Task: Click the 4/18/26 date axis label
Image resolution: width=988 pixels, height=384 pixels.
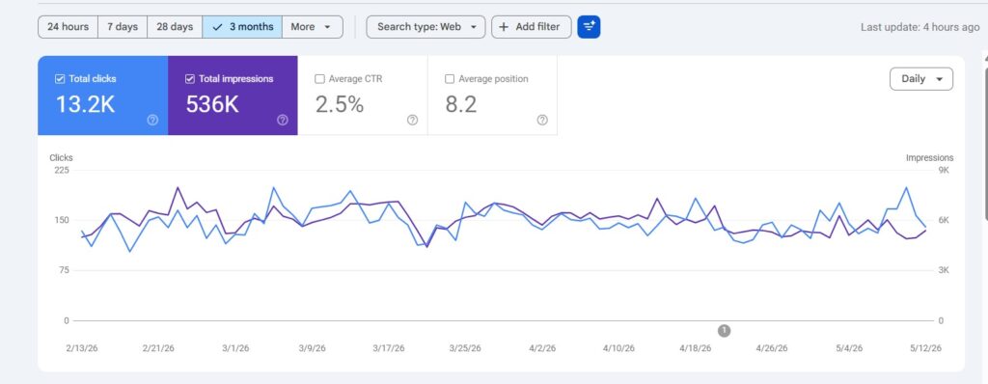Action: point(695,348)
